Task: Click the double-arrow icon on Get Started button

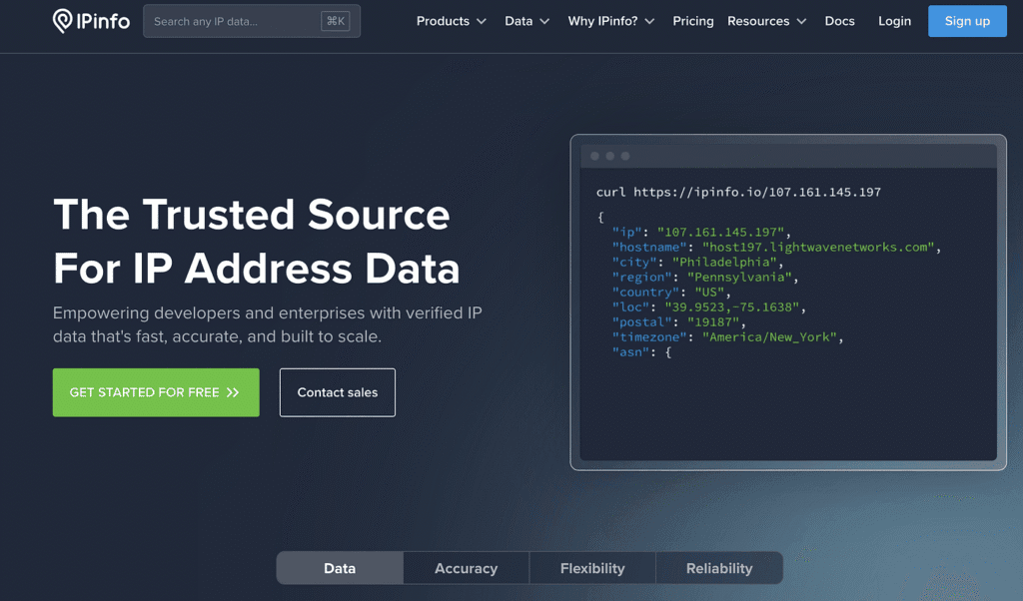Action: coord(233,392)
